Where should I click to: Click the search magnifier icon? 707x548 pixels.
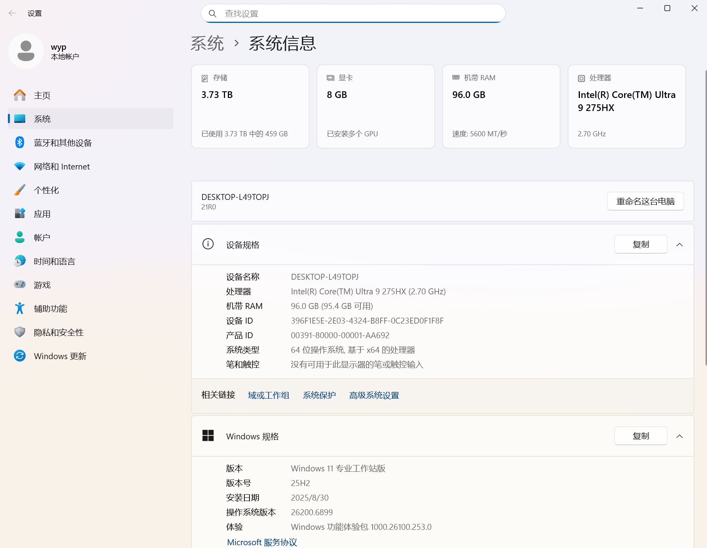pyautogui.click(x=212, y=14)
